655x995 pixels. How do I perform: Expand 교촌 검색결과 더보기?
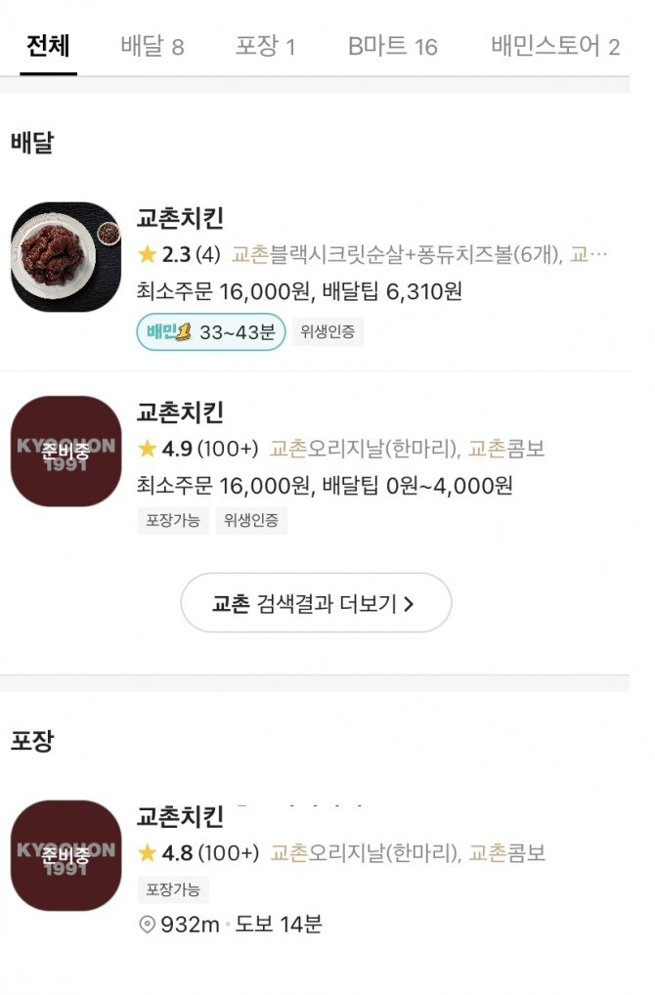[x=315, y=603]
